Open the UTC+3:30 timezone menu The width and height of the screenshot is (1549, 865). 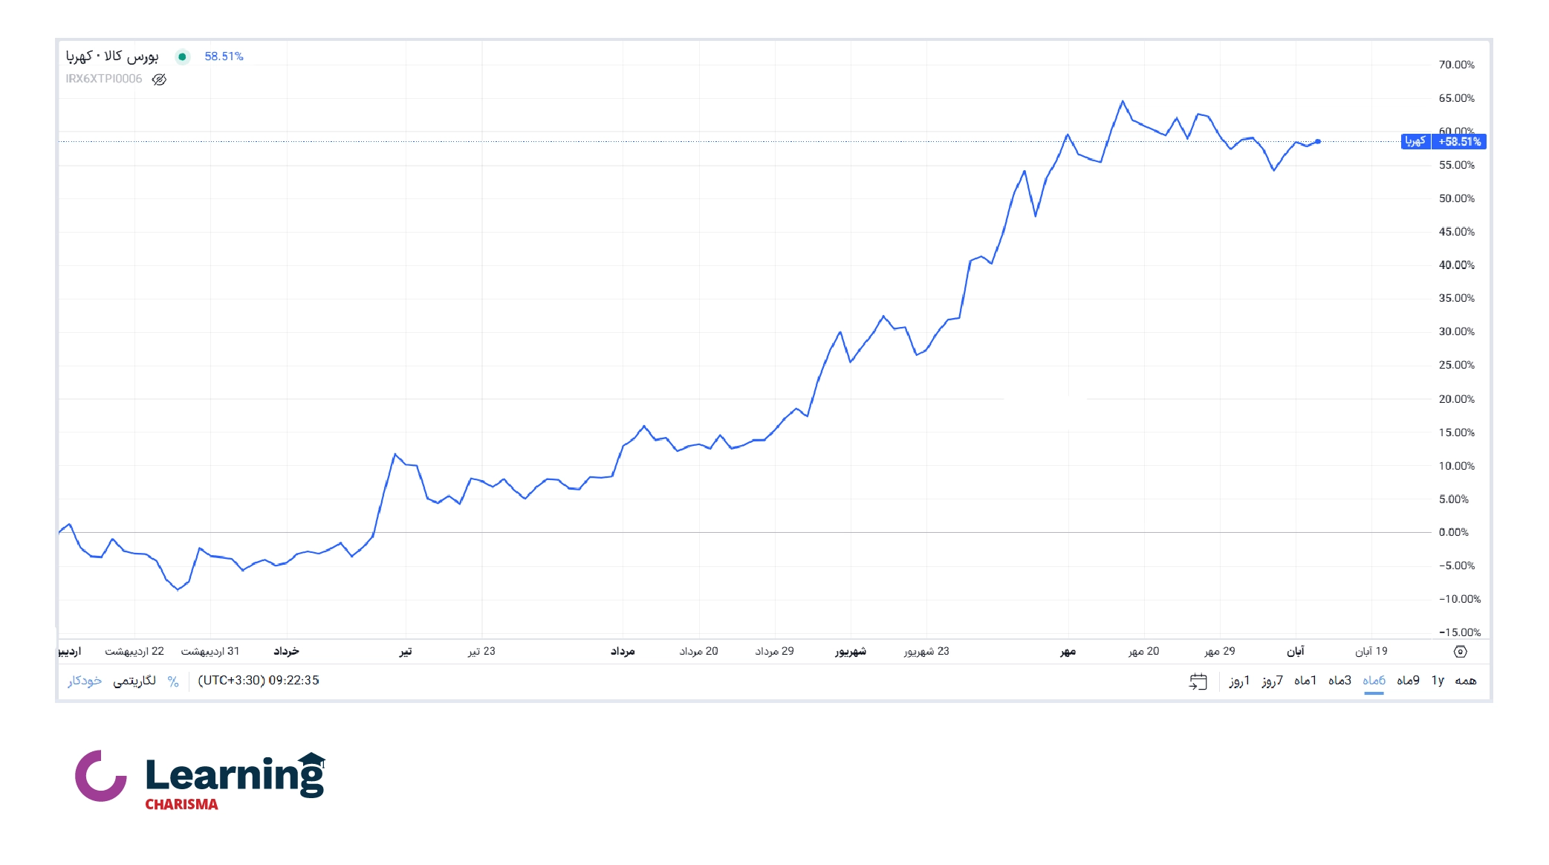click(259, 681)
